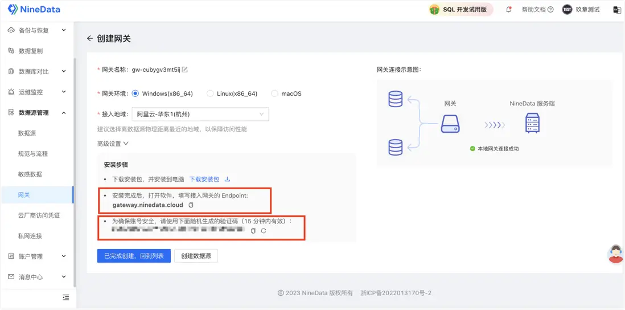This screenshot has width=625, height=310.
Task: Copy the gateway.ninedata.cloud endpoint
Action: click(191, 205)
